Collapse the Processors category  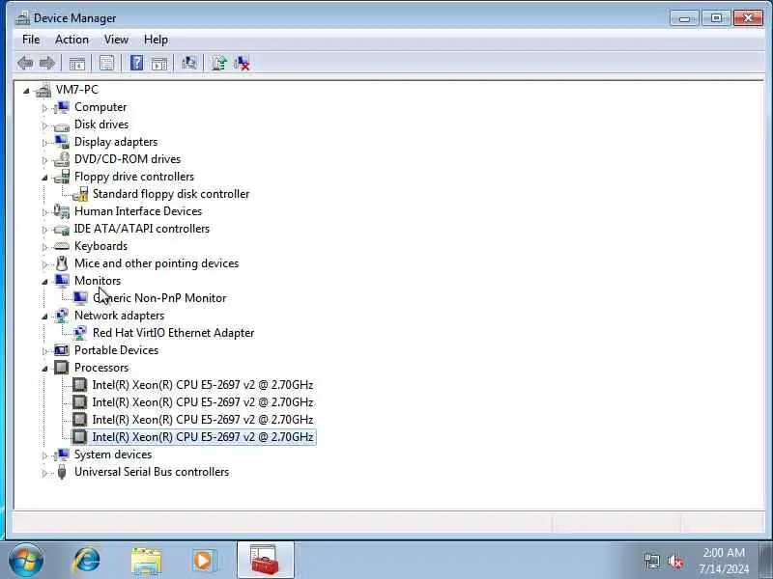pos(44,369)
